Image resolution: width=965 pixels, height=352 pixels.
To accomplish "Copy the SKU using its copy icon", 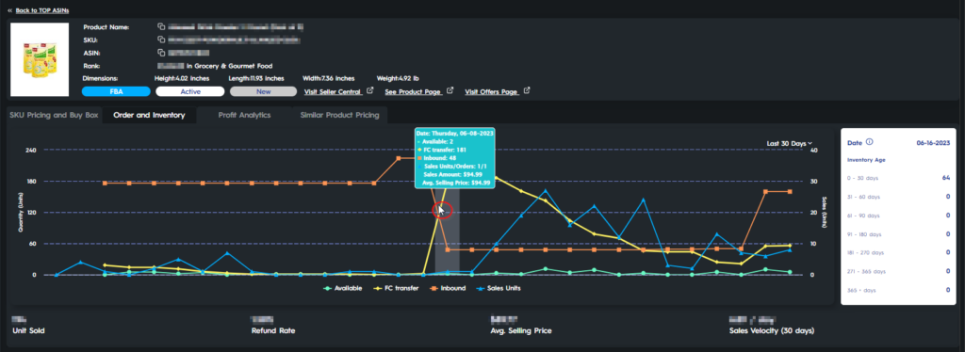I will (x=160, y=40).
